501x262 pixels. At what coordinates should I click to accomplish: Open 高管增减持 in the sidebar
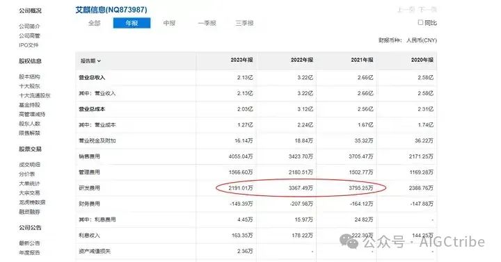[32, 114]
